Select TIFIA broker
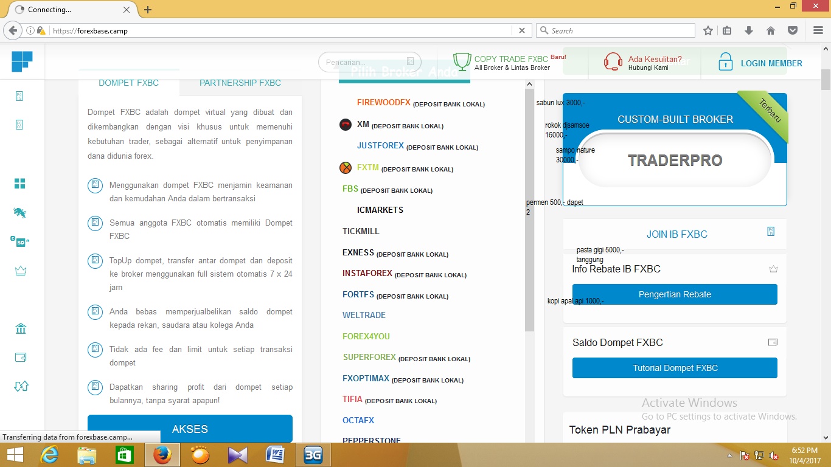The width and height of the screenshot is (831, 467). pos(352,399)
